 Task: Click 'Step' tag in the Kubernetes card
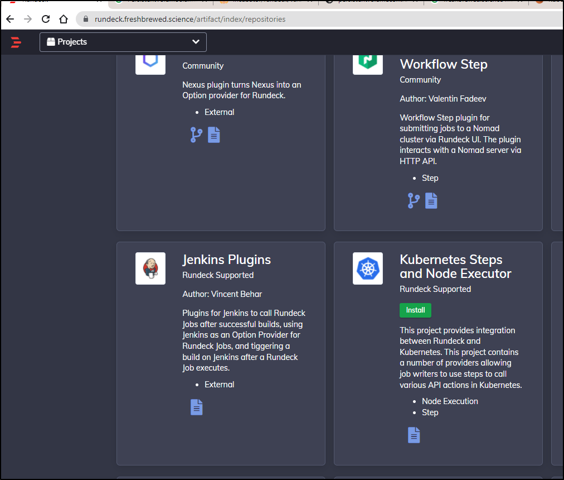point(430,412)
